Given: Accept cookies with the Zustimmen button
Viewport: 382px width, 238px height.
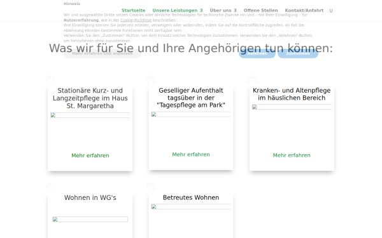Looking at the screenshot, I should (x=298, y=53).
